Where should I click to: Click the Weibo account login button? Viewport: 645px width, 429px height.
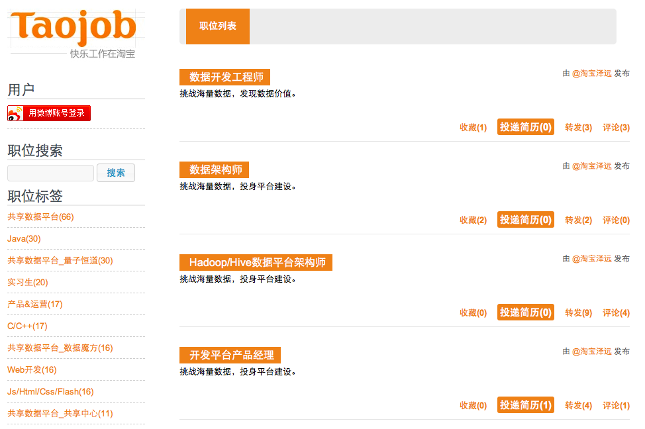click(x=49, y=113)
